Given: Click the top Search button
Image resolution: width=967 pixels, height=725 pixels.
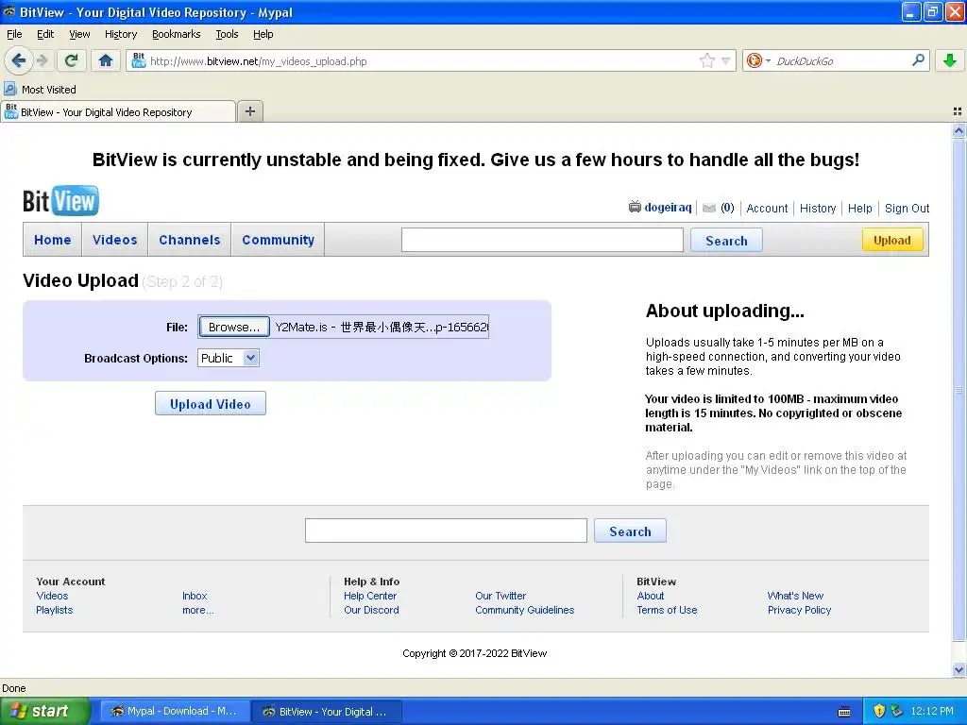Looking at the screenshot, I should pyautogui.click(x=726, y=241).
